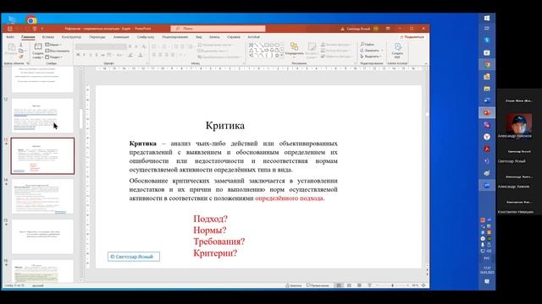The height and width of the screenshot is (304, 542).
Task: Apply Bold (Ж) formatting
Action: 78,55
